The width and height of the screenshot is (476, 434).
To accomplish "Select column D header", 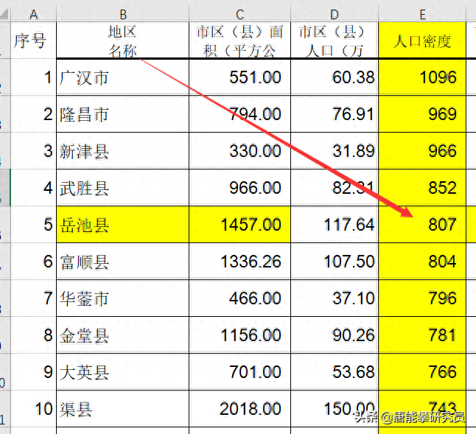I will pos(334,14).
